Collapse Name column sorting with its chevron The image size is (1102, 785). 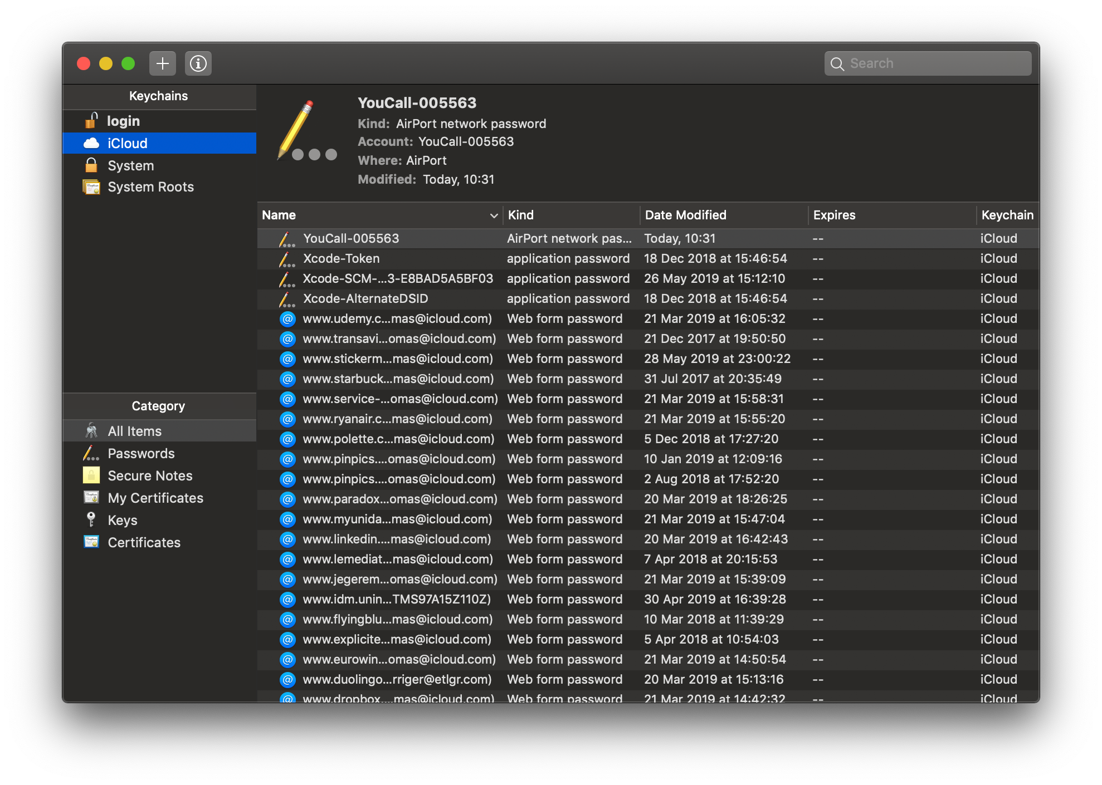coord(494,215)
